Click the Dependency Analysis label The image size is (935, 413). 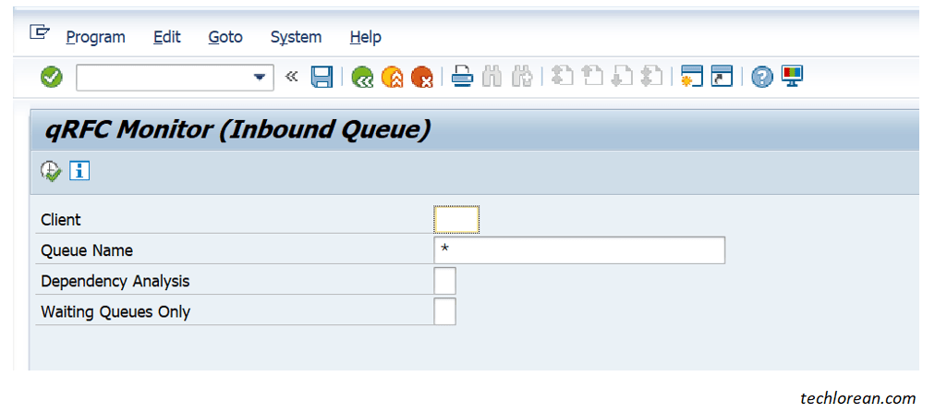point(115,281)
